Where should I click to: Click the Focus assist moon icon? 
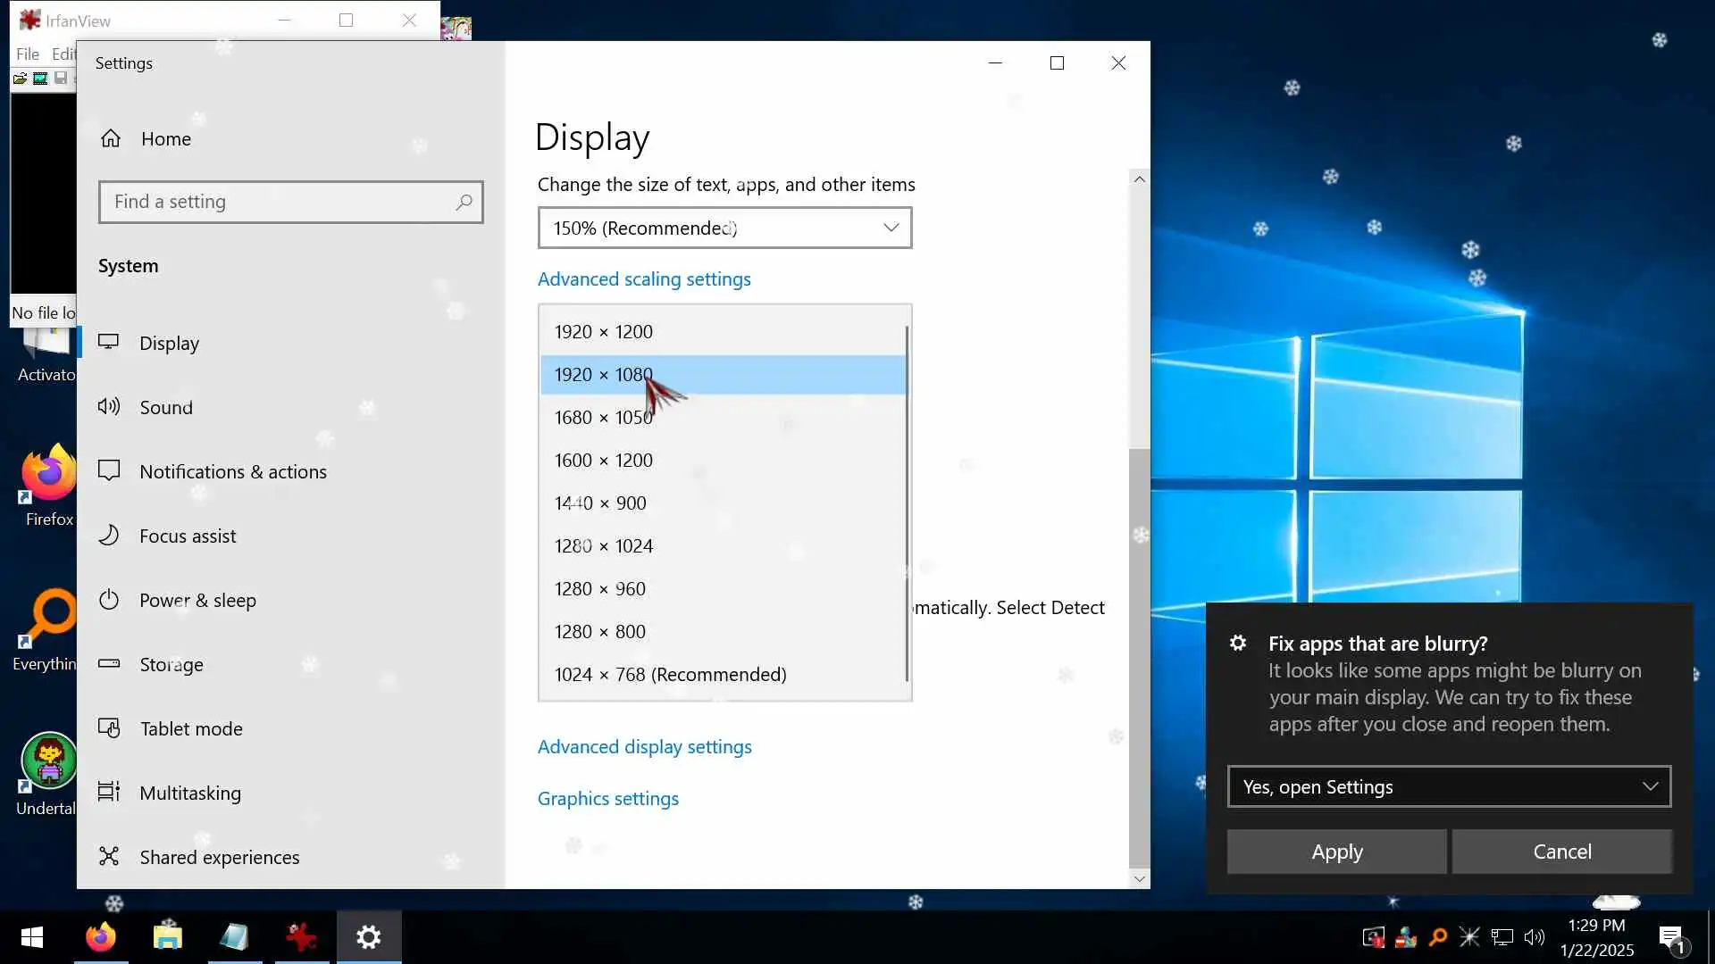[x=109, y=536]
